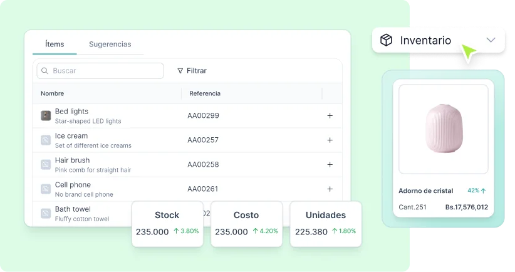Click the Bed lights product thumbnail icon

46,116
